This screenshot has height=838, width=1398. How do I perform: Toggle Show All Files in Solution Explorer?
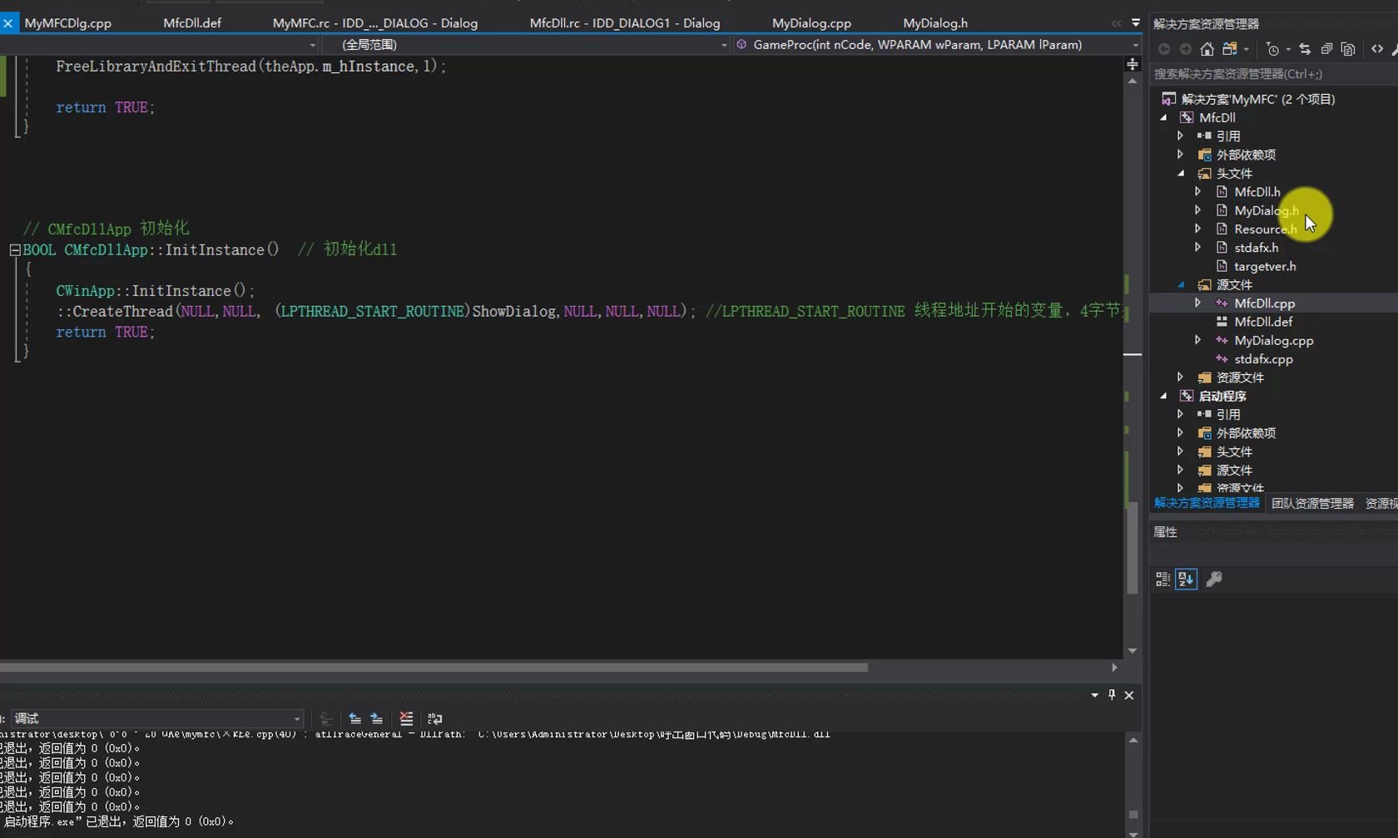click(x=1348, y=49)
